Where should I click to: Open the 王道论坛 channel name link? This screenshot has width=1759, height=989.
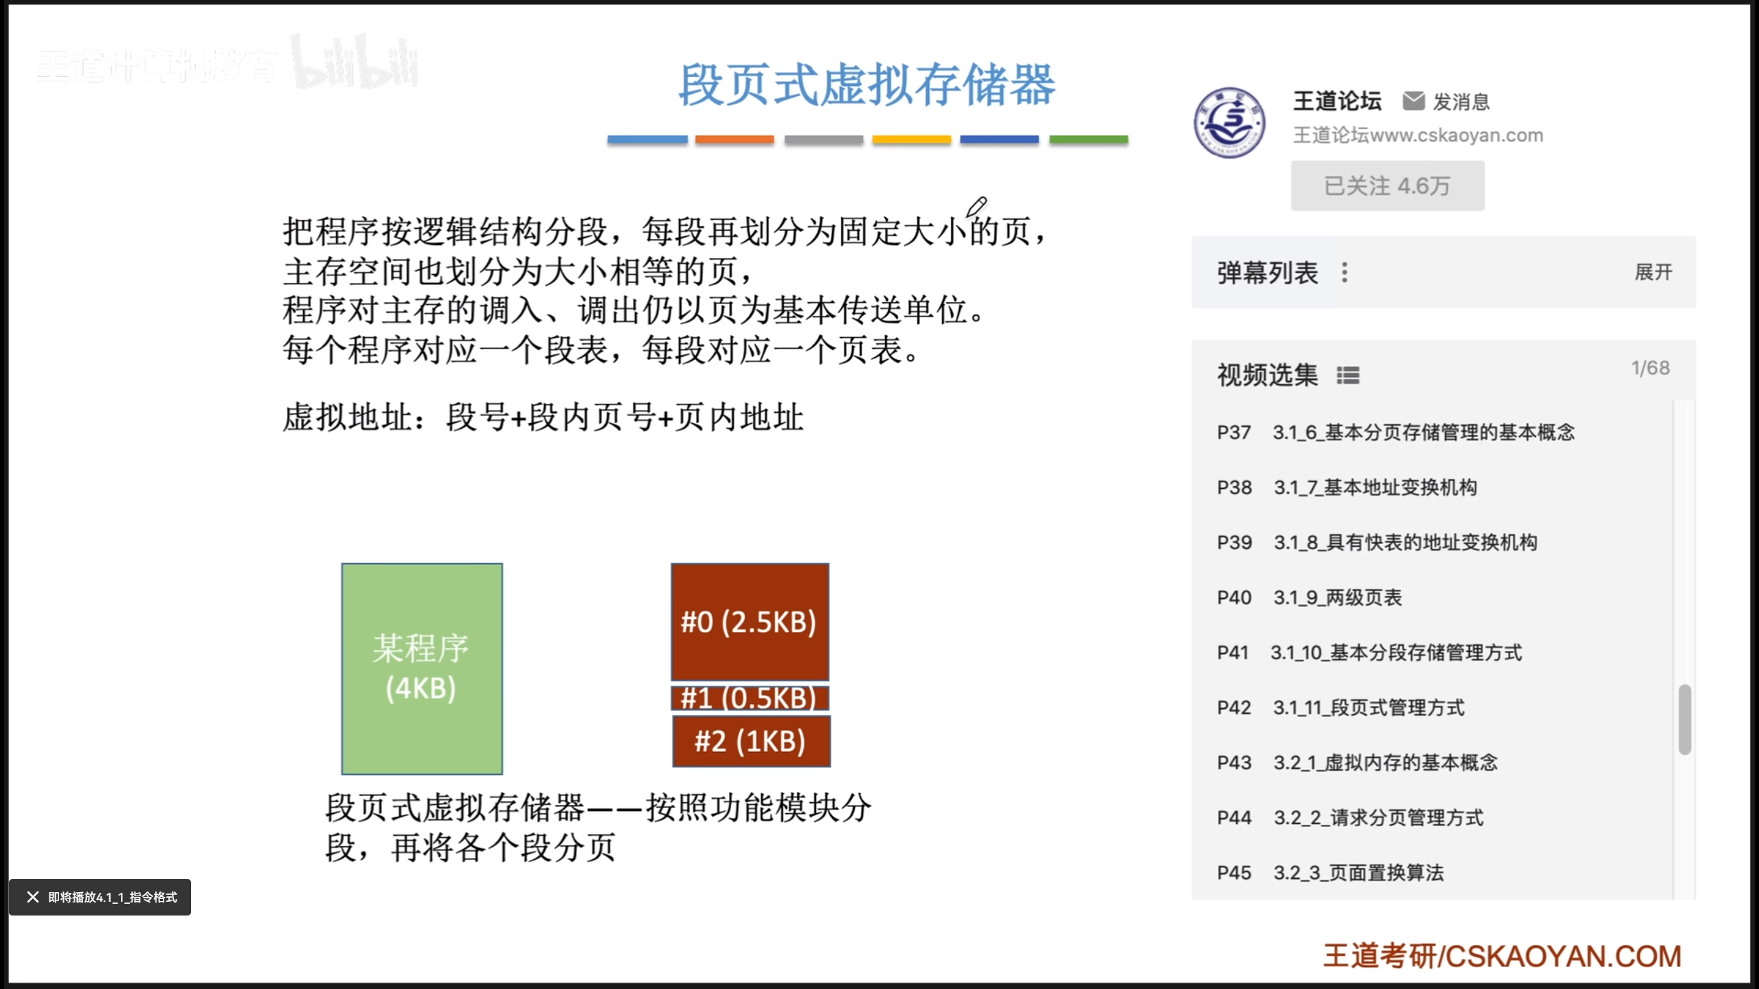[1336, 101]
